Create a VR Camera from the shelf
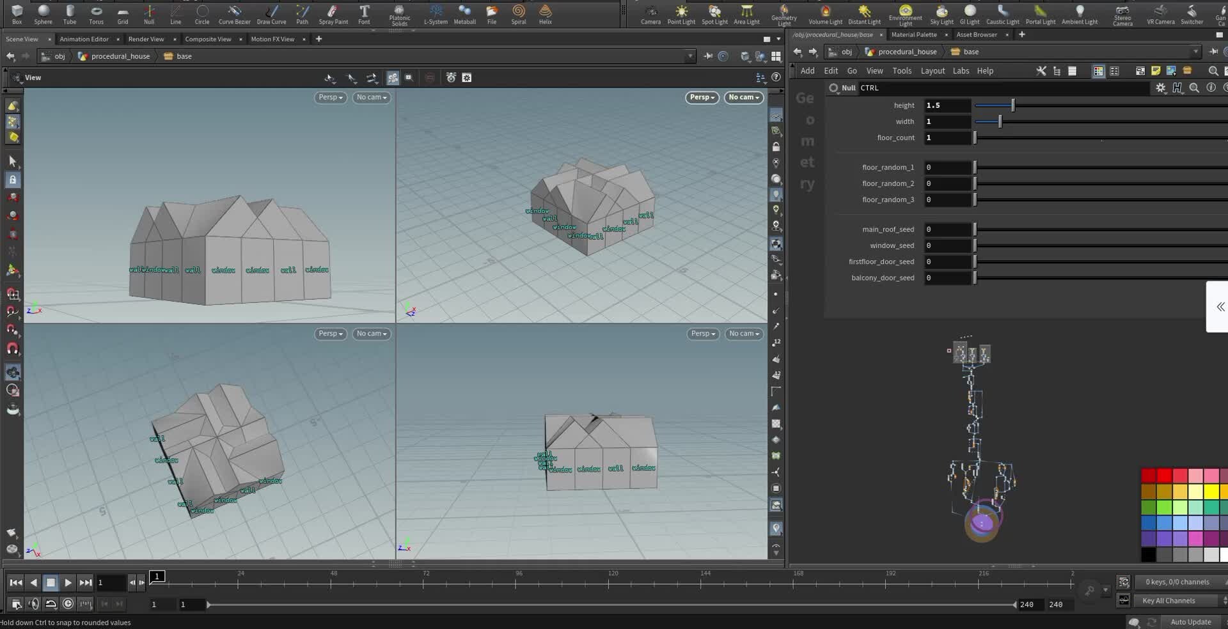The height and width of the screenshot is (629, 1228). tap(1161, 14)
